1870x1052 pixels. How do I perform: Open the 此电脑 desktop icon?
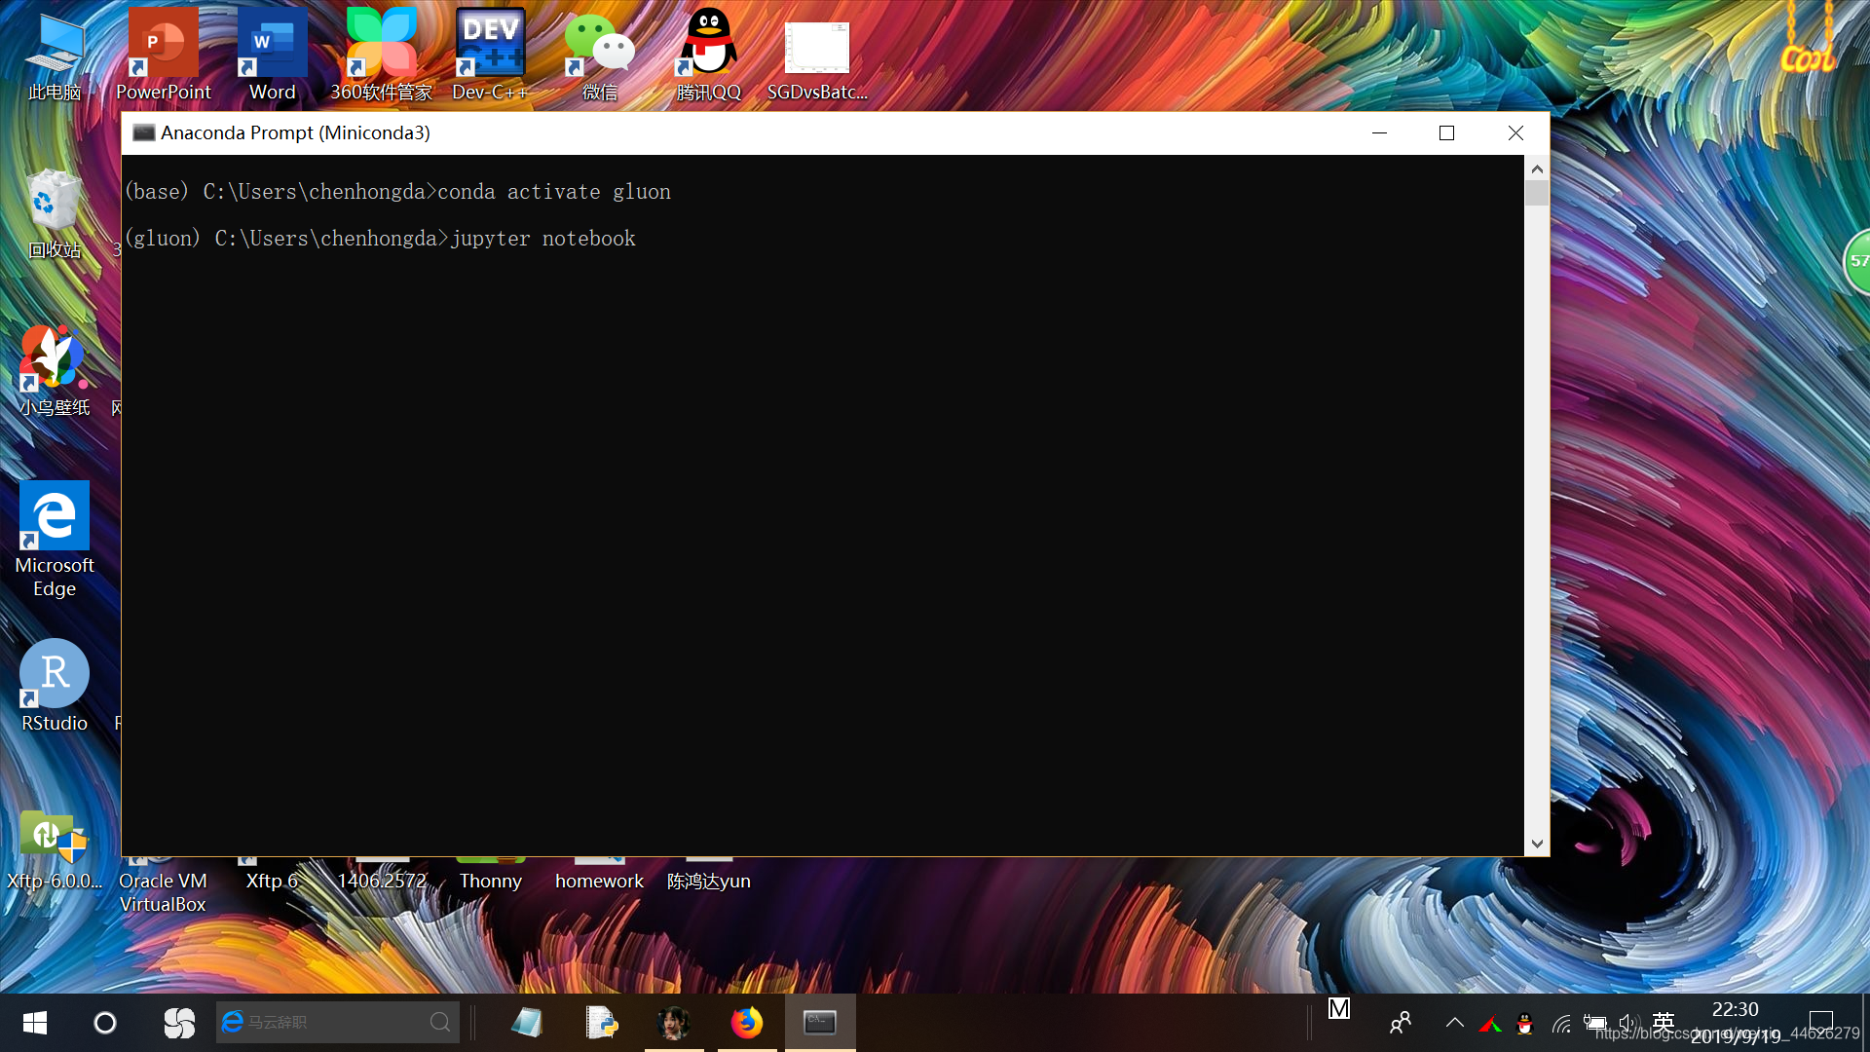(x=55, y=56)
